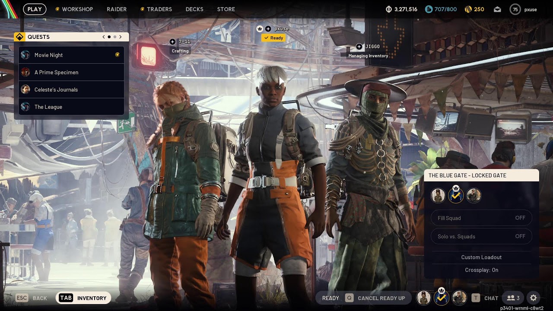Screen dimensions: 553x311
Task: Open the squad members list showing 3
Action: (x=513, y=298)
